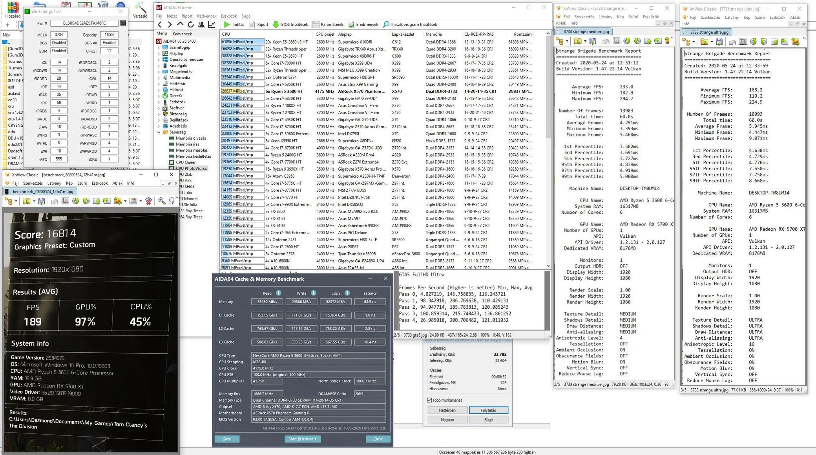Image resolution: width=816 pixels, height=455 pixels.
Task: Click the Riport toolbar page icon
Action: (x=252, y=24)
